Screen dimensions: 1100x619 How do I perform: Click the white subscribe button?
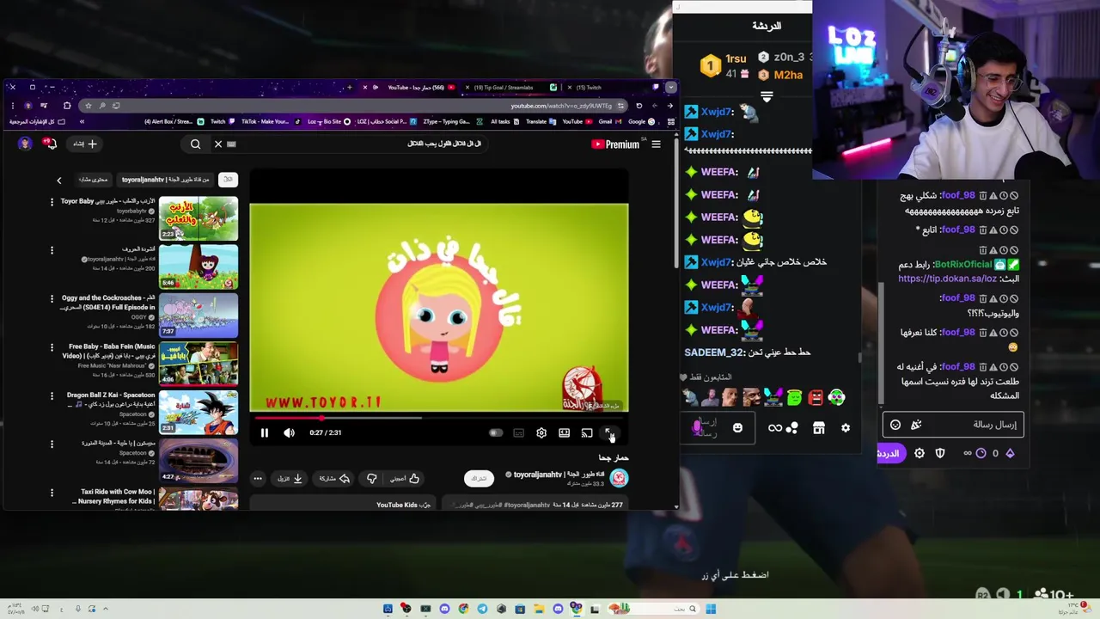(479, 478)
